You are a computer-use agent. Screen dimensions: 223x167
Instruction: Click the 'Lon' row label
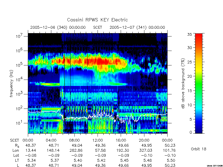[x=16, y=150]
